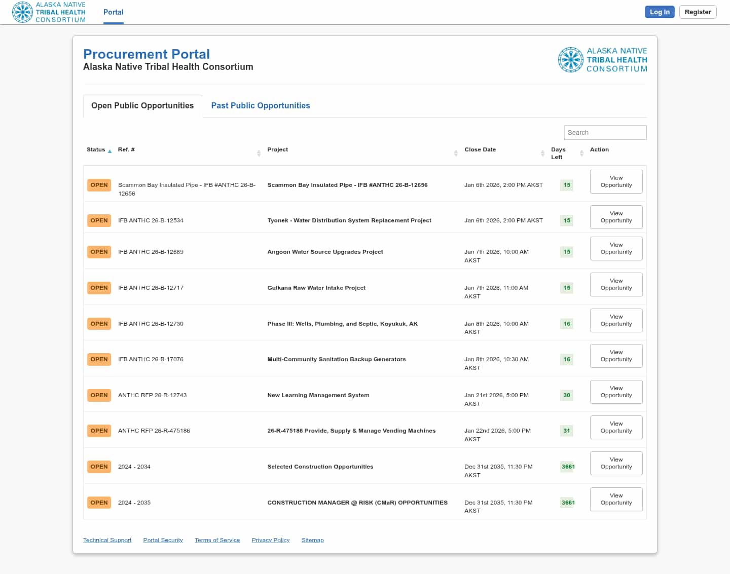
Task: View Opportunity for Angoon Water Source Upgrades
Action: (616, 248)
